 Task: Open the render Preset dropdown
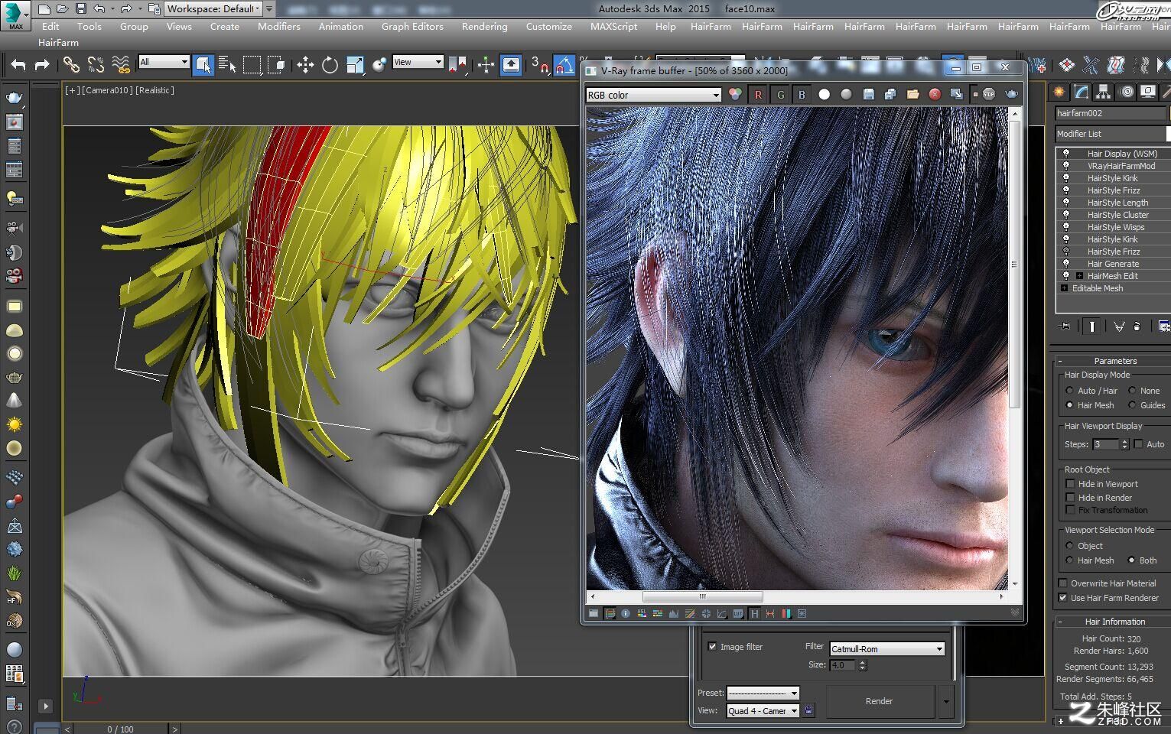(763, 693)
